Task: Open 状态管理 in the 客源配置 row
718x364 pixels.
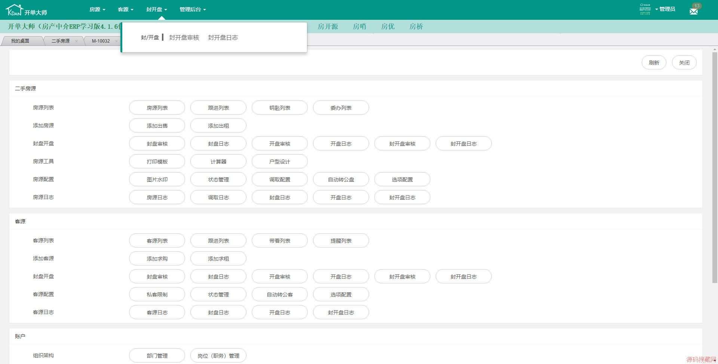Action: pos(218,295)
